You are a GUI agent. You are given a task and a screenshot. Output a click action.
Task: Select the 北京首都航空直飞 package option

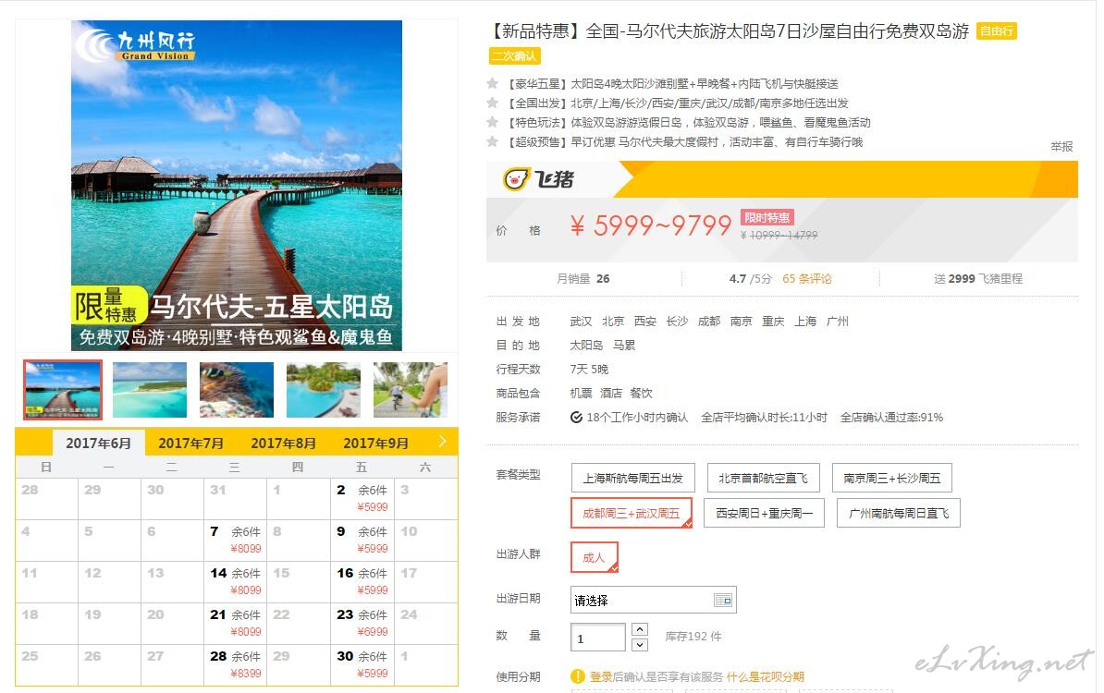[763, 478]
